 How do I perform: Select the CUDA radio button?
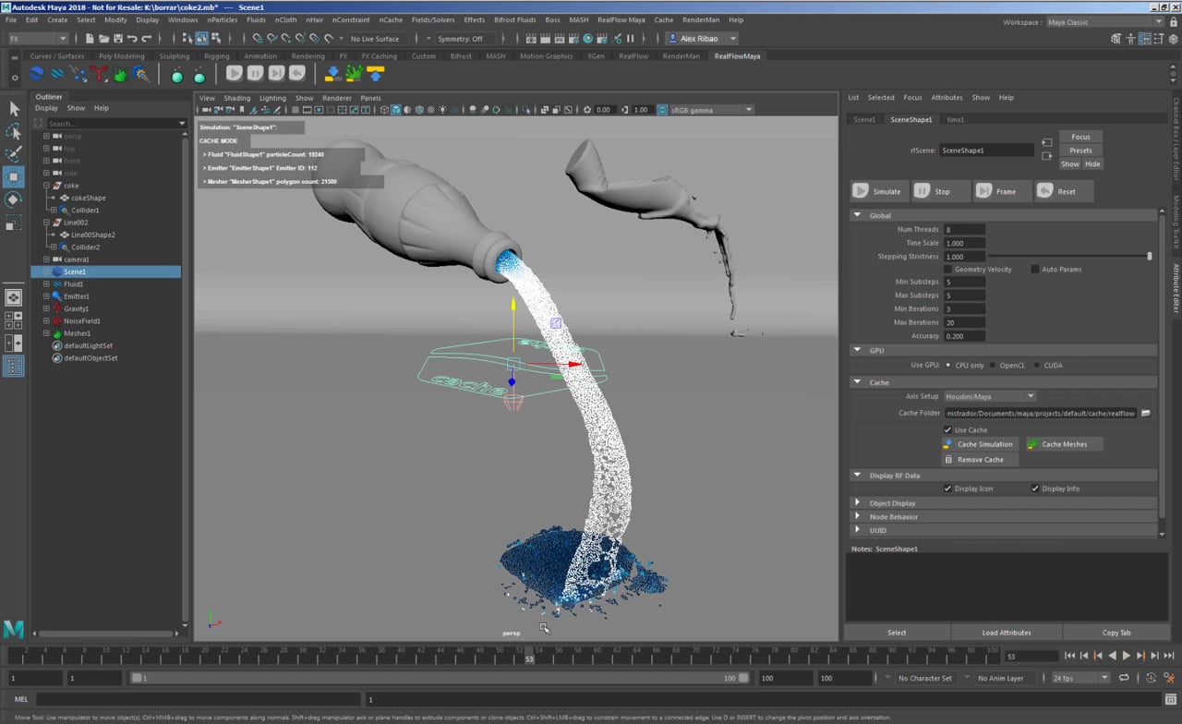(x=1037, y=366)
